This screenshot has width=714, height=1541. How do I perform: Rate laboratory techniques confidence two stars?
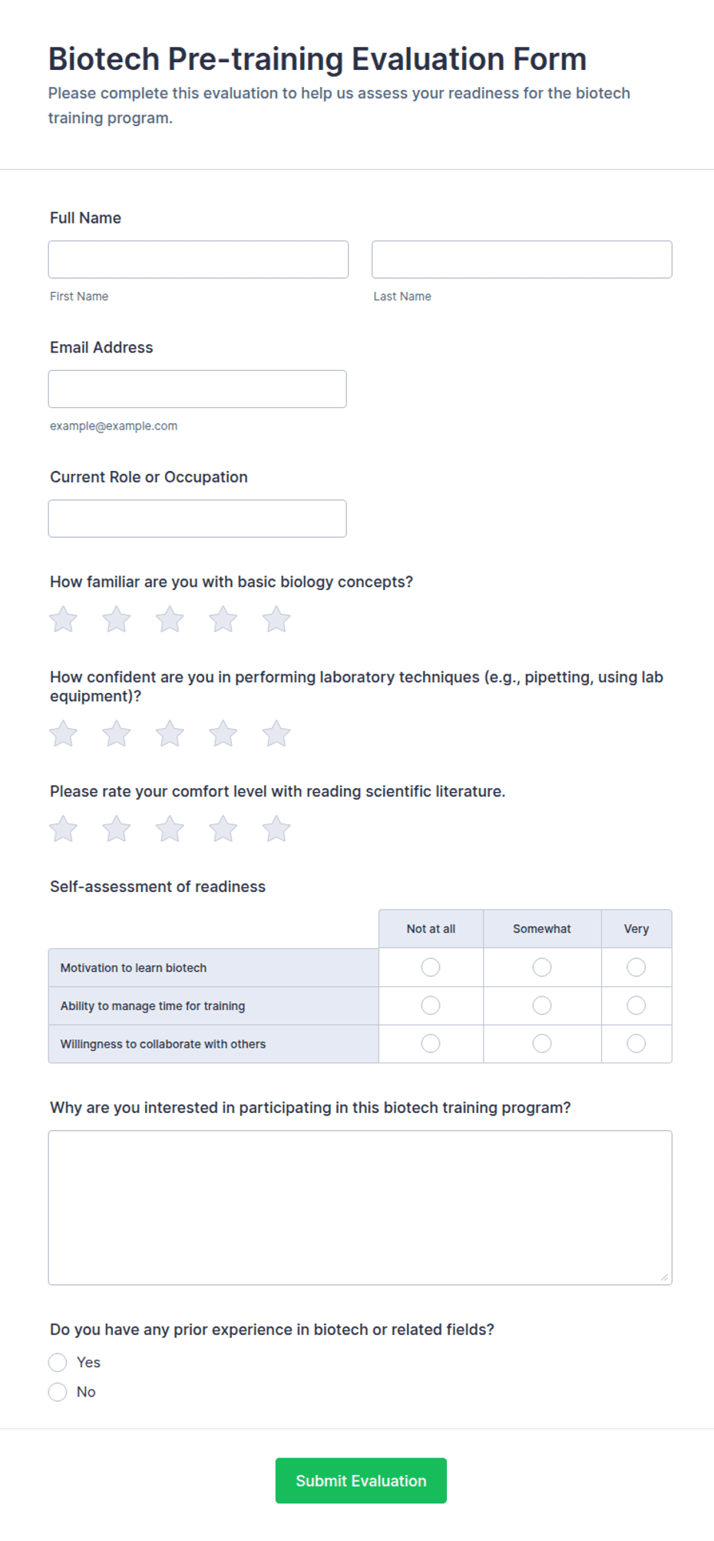[x=117, y=734]
